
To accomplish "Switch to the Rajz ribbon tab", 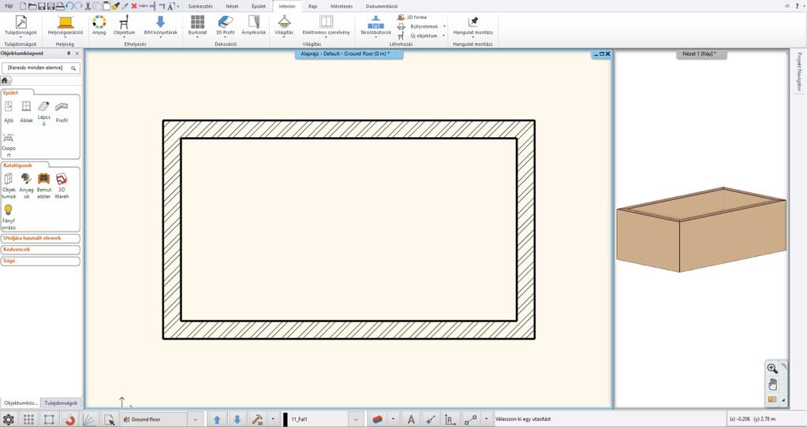I will click(x=312, y=6).
